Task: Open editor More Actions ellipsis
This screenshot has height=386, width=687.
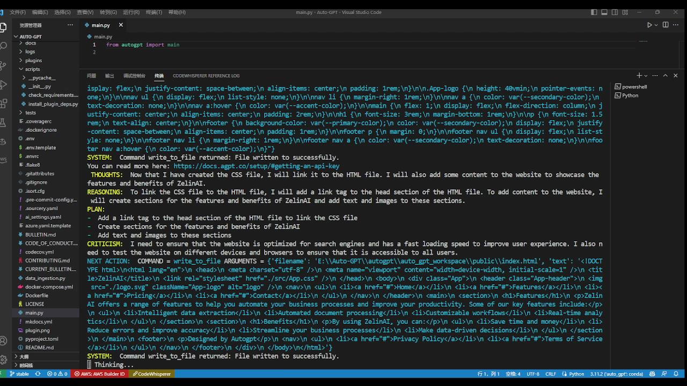Action: 676,25
